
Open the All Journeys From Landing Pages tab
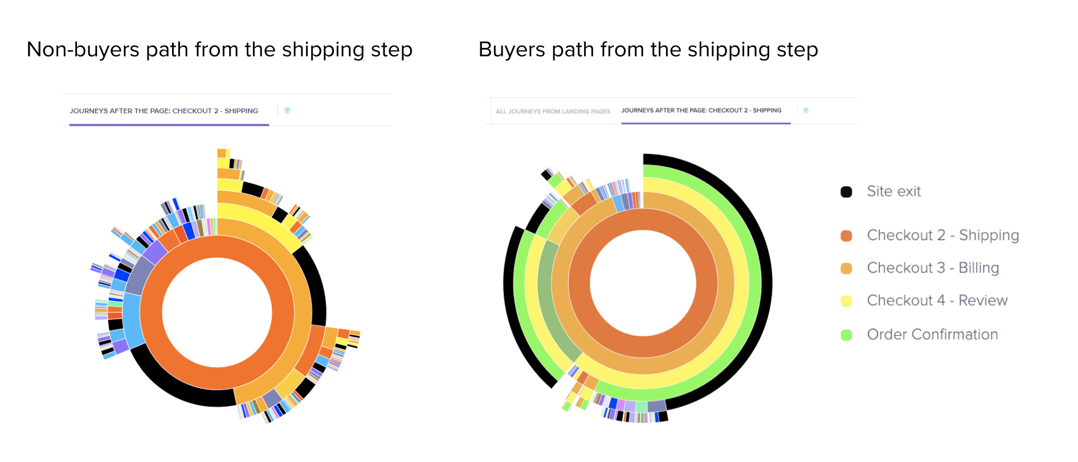pyautogui.click(x=553, y=112)
